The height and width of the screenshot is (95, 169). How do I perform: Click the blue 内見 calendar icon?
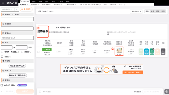coord(146,52)
